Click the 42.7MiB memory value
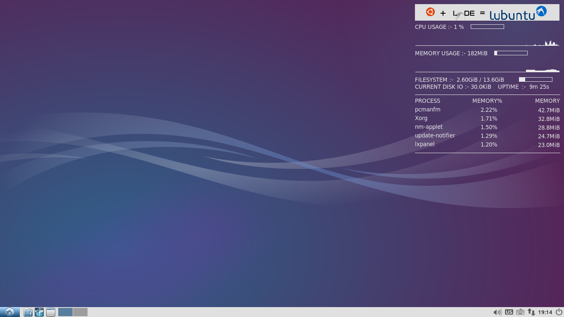This screenshot has height=317, width=564. (549, 110)
